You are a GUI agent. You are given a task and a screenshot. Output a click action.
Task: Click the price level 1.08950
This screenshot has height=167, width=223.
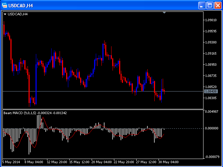coord(211,65)
